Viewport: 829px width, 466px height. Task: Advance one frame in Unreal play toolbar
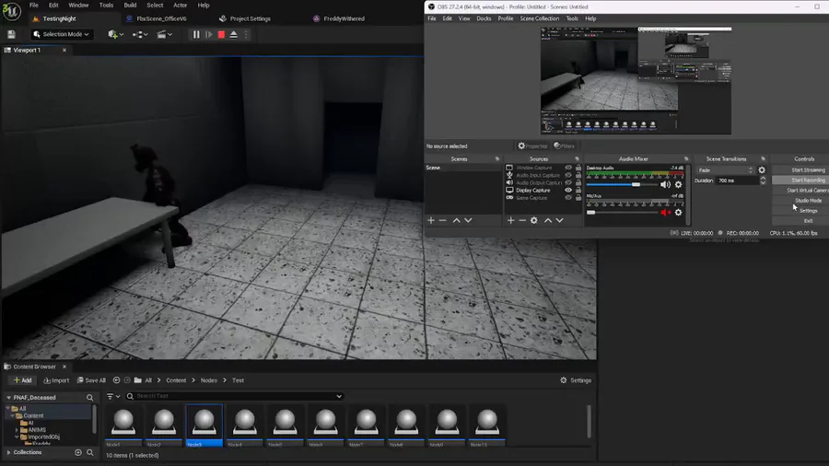pos(209,34)
